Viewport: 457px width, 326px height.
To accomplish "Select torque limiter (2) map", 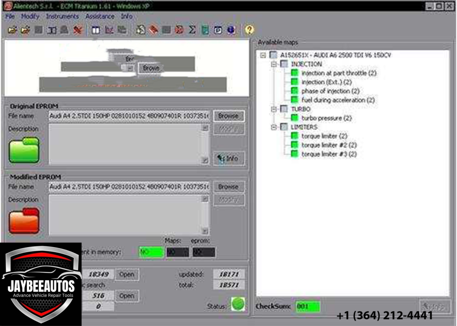I will tap(324, 136).
